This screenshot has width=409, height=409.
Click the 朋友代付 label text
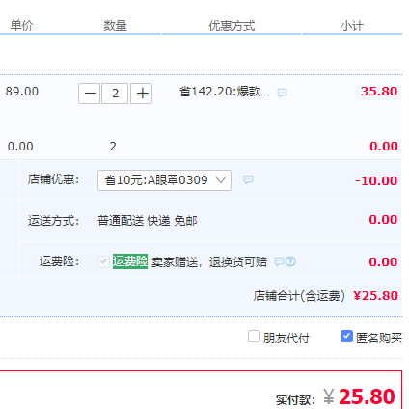pyautogui.click(x=286, y=338)
